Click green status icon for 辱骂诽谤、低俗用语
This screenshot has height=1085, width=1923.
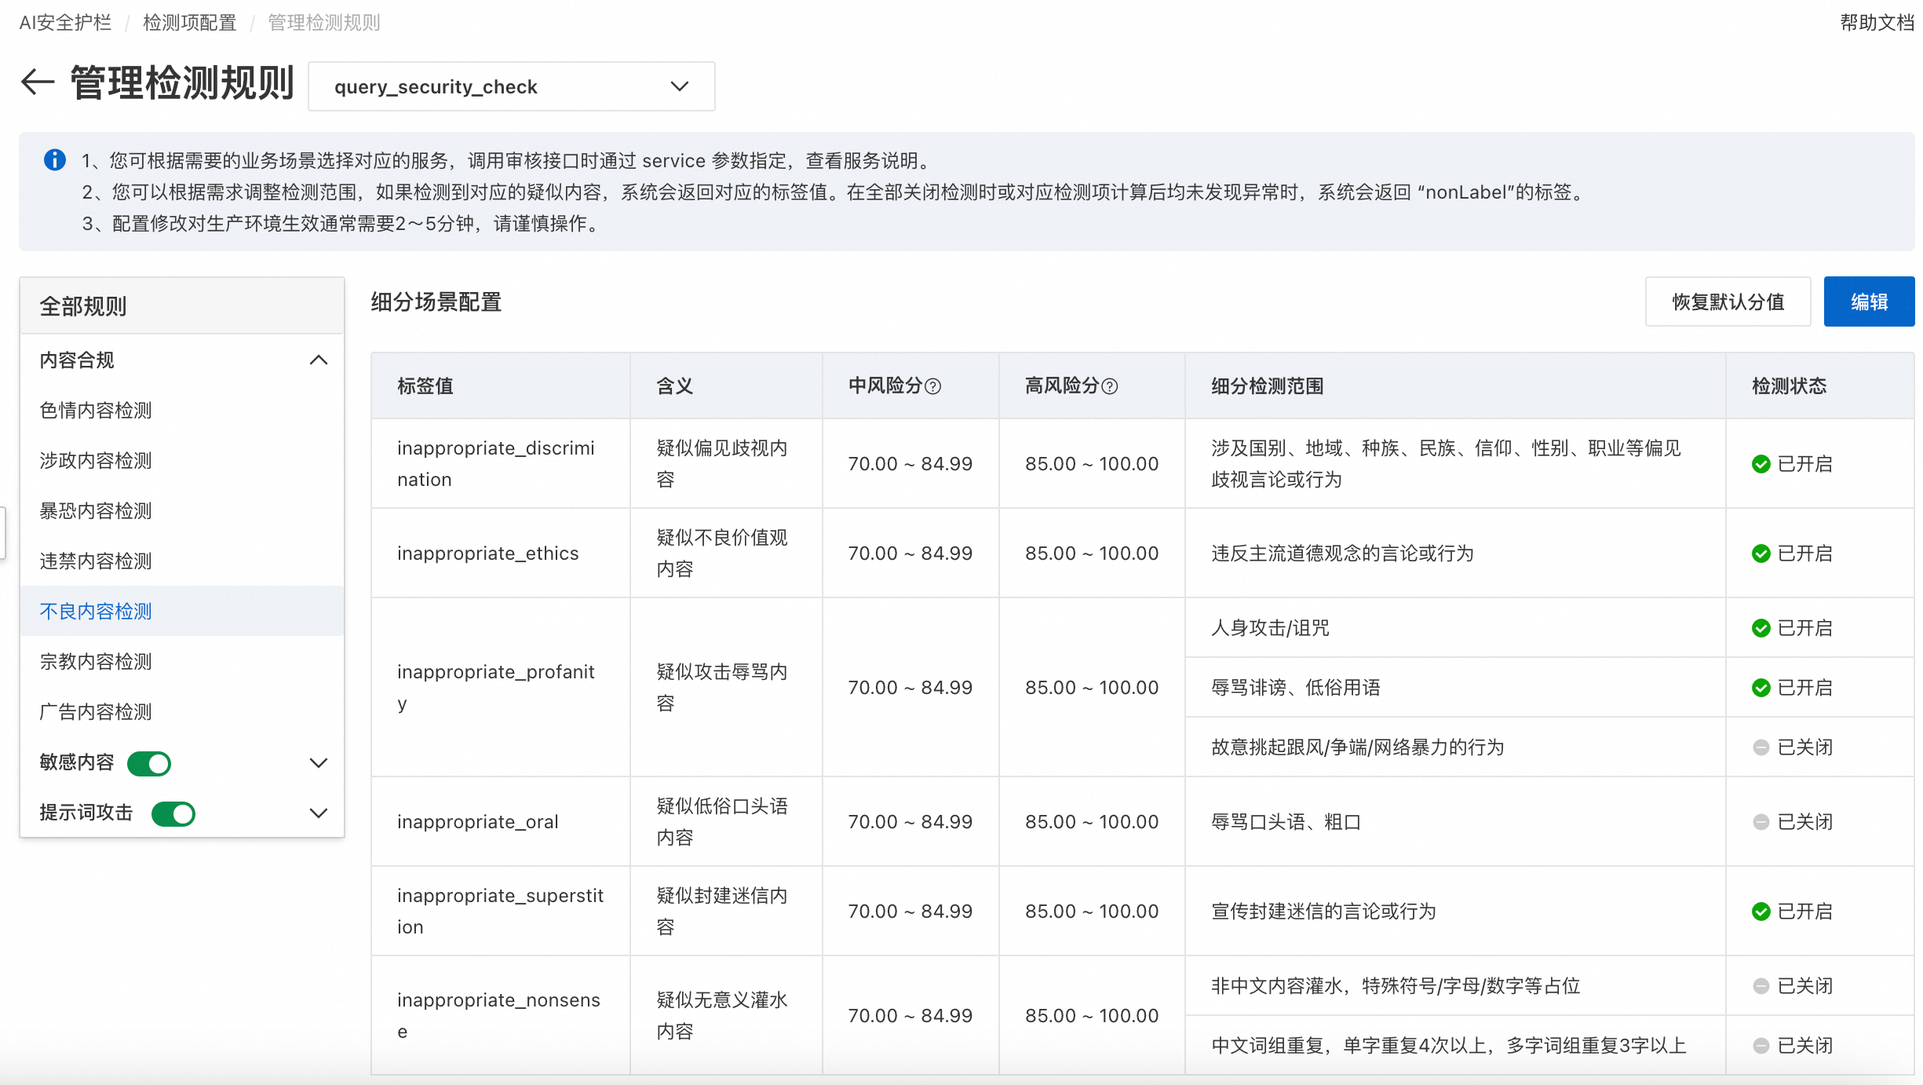click(x=1761, y=688)
